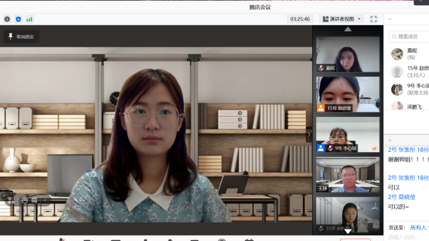Enter fullscreen with the corner-brackets icon
The width and height of the screenshot is (429, 241).
point(373,19)
